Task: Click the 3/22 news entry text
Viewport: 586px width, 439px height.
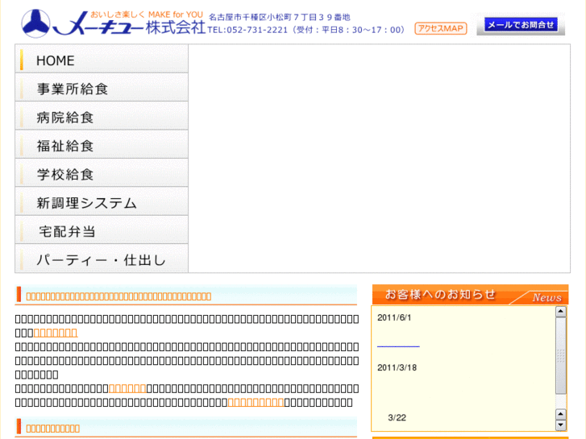Action: click(x=397, y=418)
